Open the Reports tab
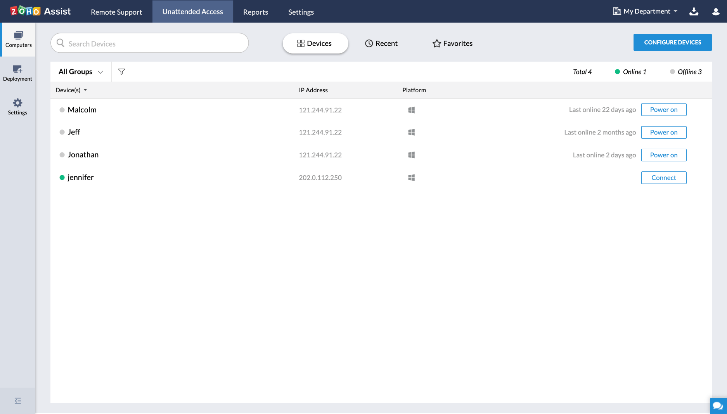Screen dimensions: 727x414 click(x=255, y=12)
